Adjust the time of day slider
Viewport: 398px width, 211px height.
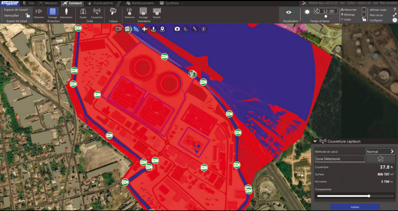pos(326,16)
